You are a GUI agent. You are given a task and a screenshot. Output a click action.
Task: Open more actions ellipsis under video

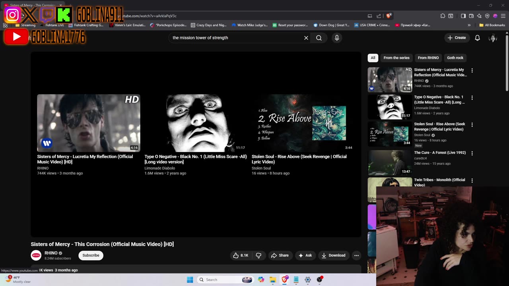click(356, 255)
